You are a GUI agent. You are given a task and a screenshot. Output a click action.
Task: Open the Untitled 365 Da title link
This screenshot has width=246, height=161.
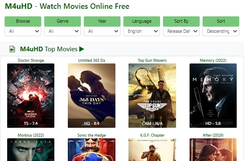[x=92, y=61]
